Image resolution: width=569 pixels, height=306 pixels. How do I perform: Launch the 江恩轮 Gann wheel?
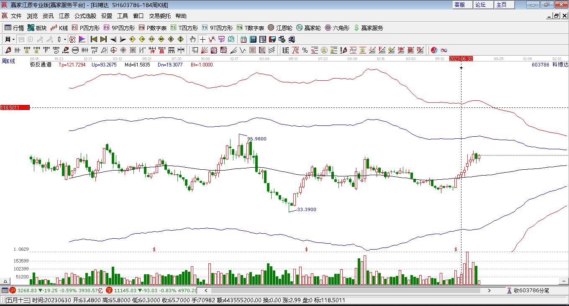coord(280,28)
